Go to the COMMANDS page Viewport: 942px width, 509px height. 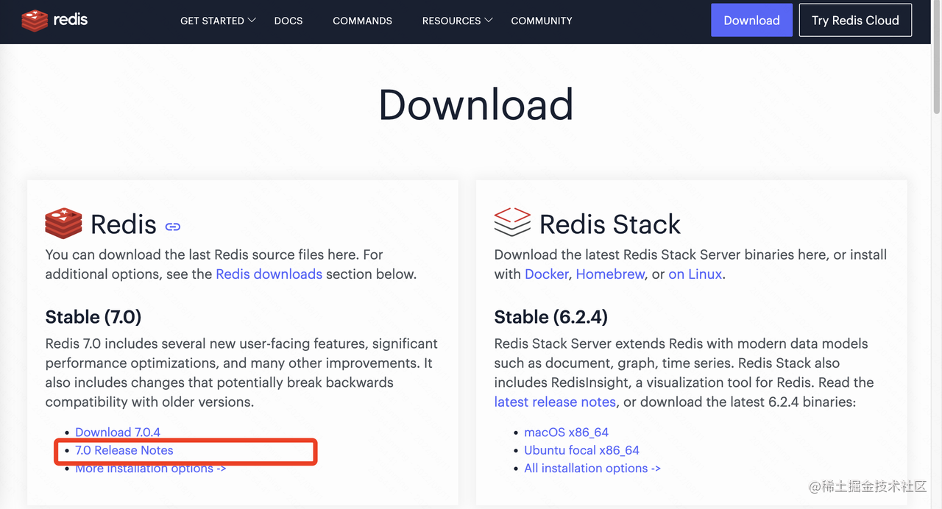(x=362, y=21)
